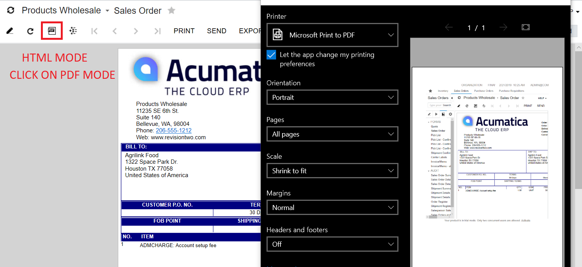Go to first report page
This screenshot has width=582, height=267.
(x=94, y=31)
